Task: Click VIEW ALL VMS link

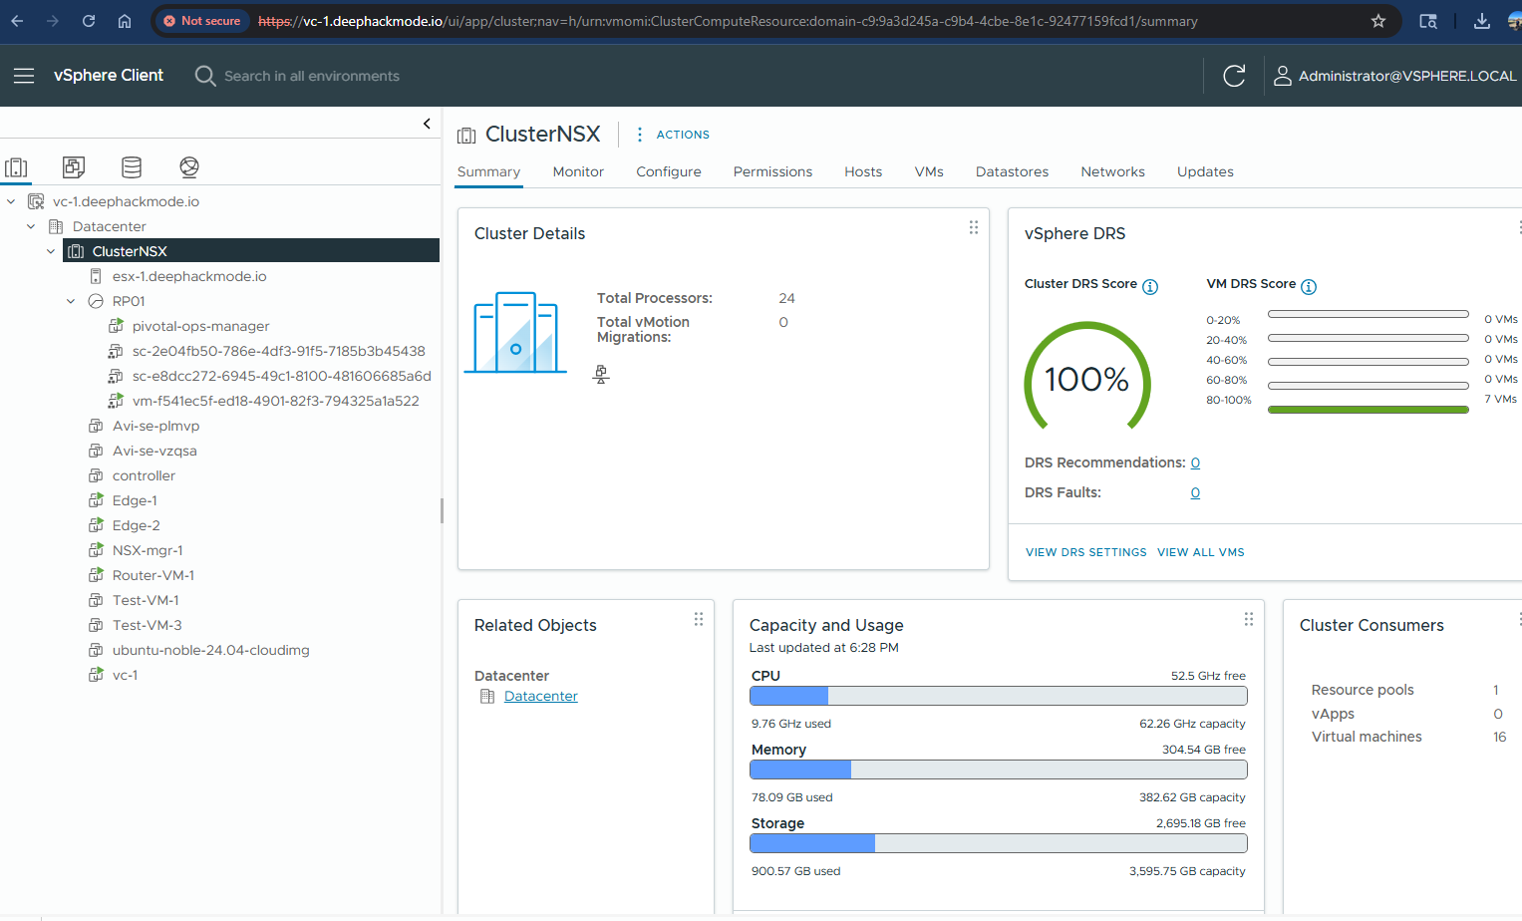Action: click(x=1201, y=552)
